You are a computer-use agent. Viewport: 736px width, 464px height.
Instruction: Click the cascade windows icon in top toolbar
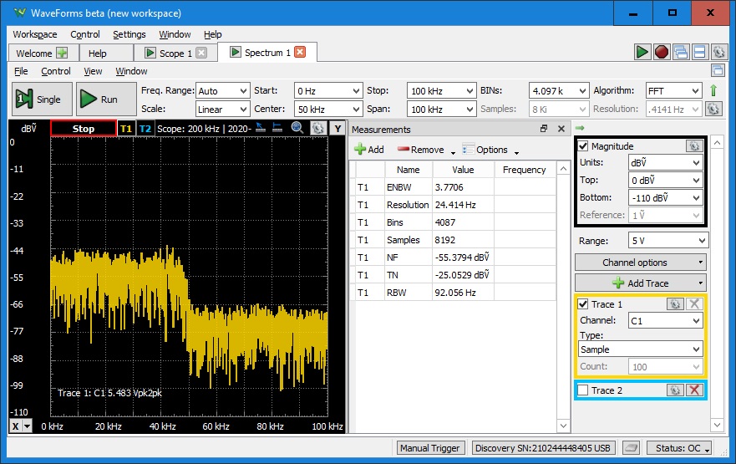pyautogui.click(x=681, y=52)
